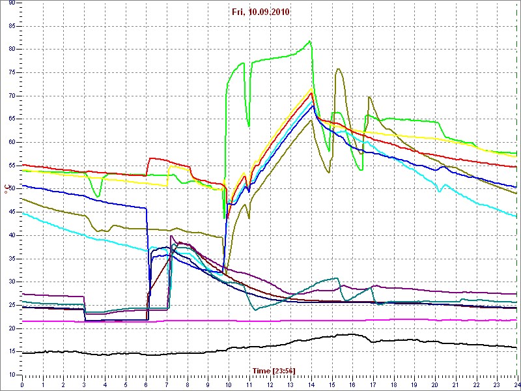
Task: Click the flat magenta line at hour 12
Action: (270, 321)
